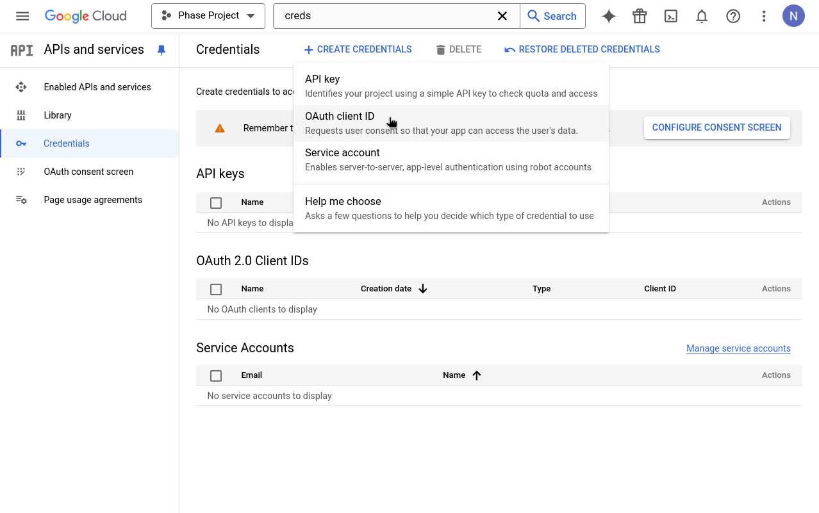This screenshot has width=819, height=513.
Task: Click the Google Cloud logo
Action: coord(85,16)
